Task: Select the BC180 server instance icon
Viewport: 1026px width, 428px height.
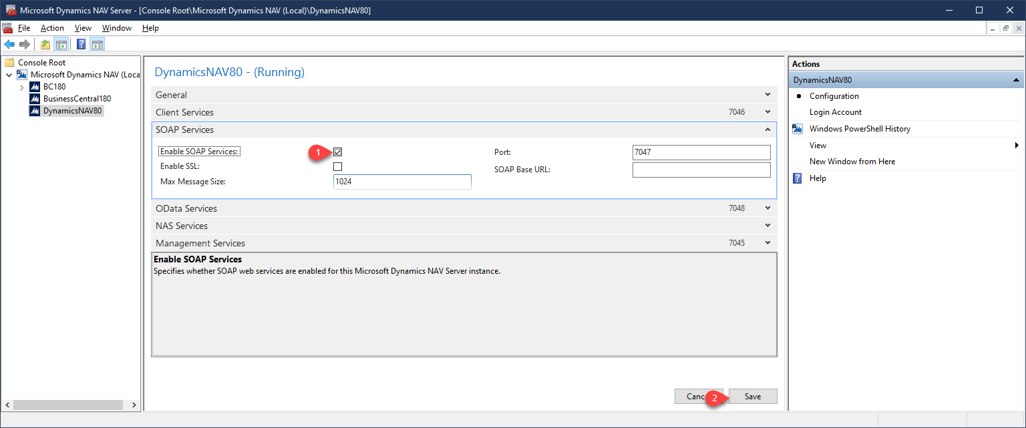Action: coord(35,87)
